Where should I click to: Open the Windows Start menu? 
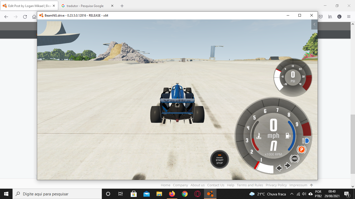[6, 194]
